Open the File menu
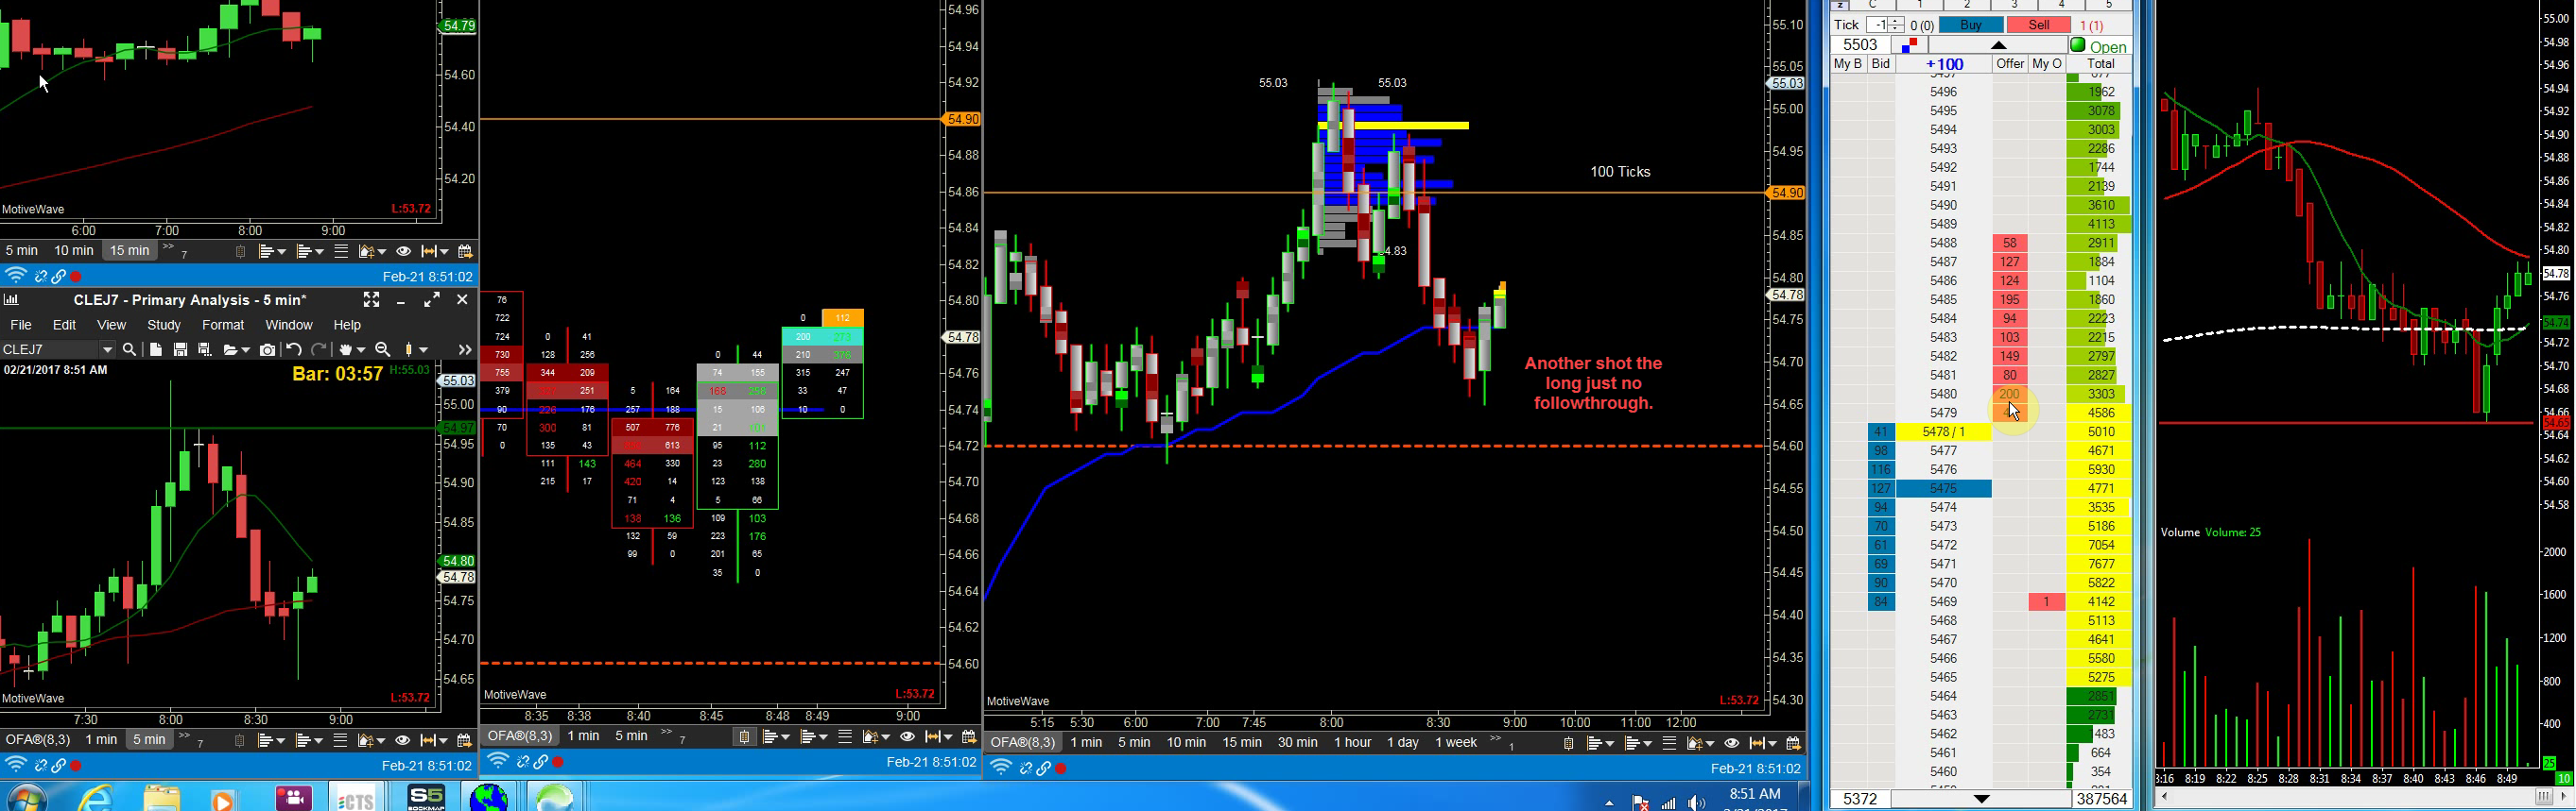Viewport: 2576px width, 811px height. [21, 325]
